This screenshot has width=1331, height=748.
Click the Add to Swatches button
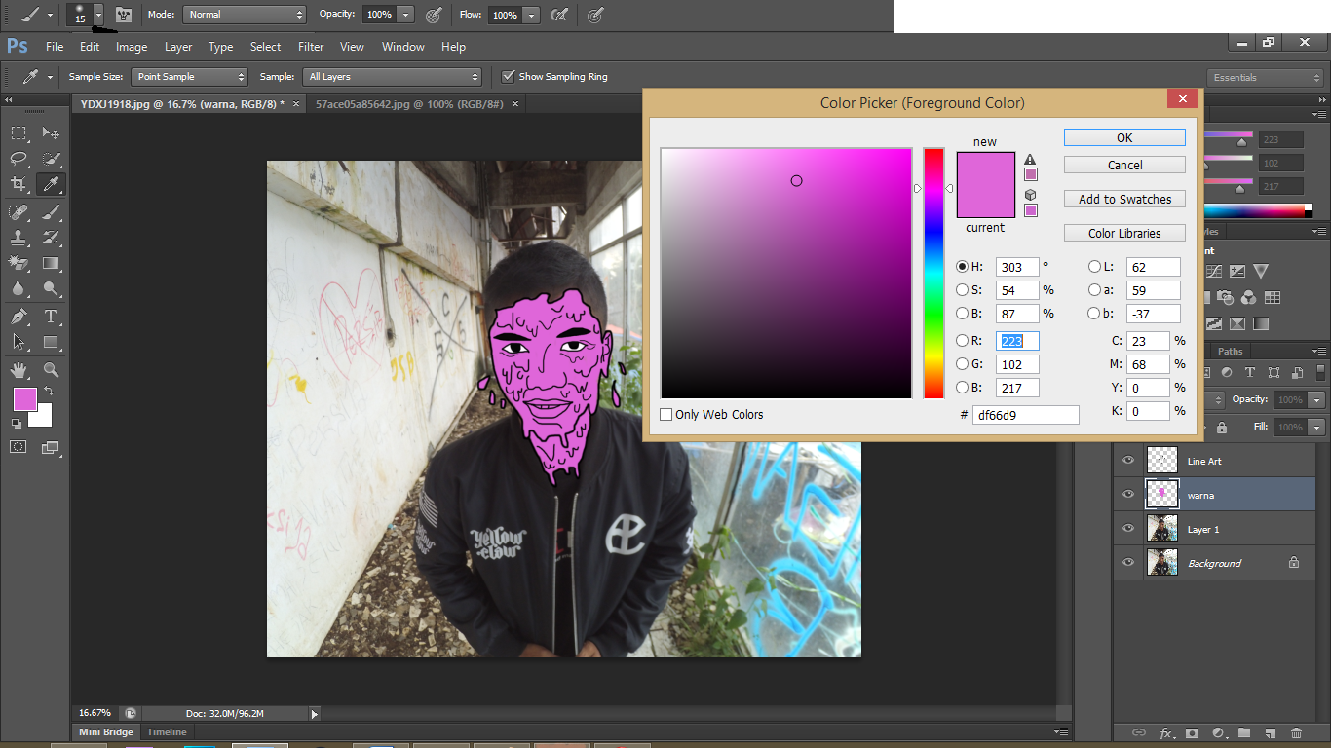point(1123,199)
